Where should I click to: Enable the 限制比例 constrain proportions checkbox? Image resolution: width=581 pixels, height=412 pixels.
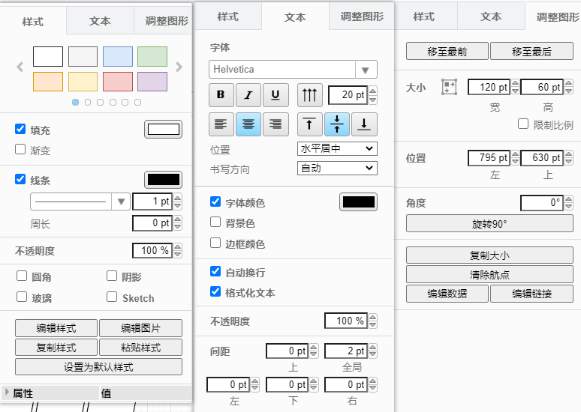(523, 124)
